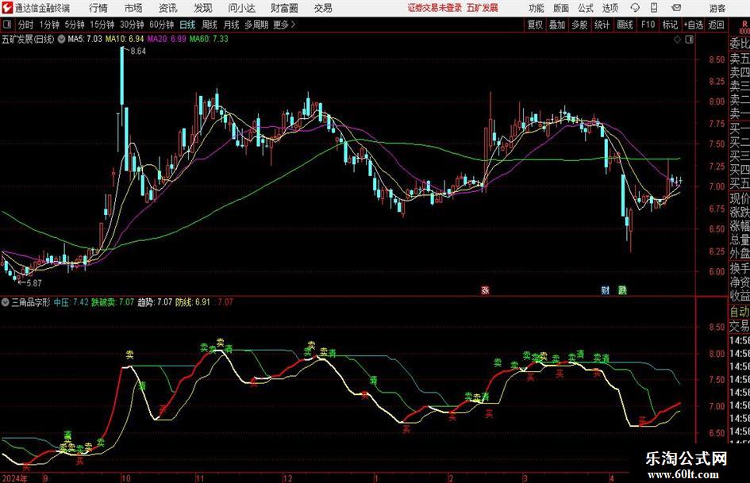
Task: Click the 跌破卖: 7.07 indicator value
Action: coord(113,302)
